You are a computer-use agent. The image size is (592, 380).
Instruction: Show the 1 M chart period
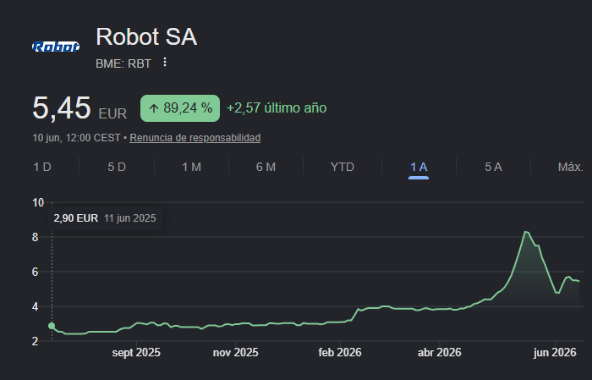[191, 167]
